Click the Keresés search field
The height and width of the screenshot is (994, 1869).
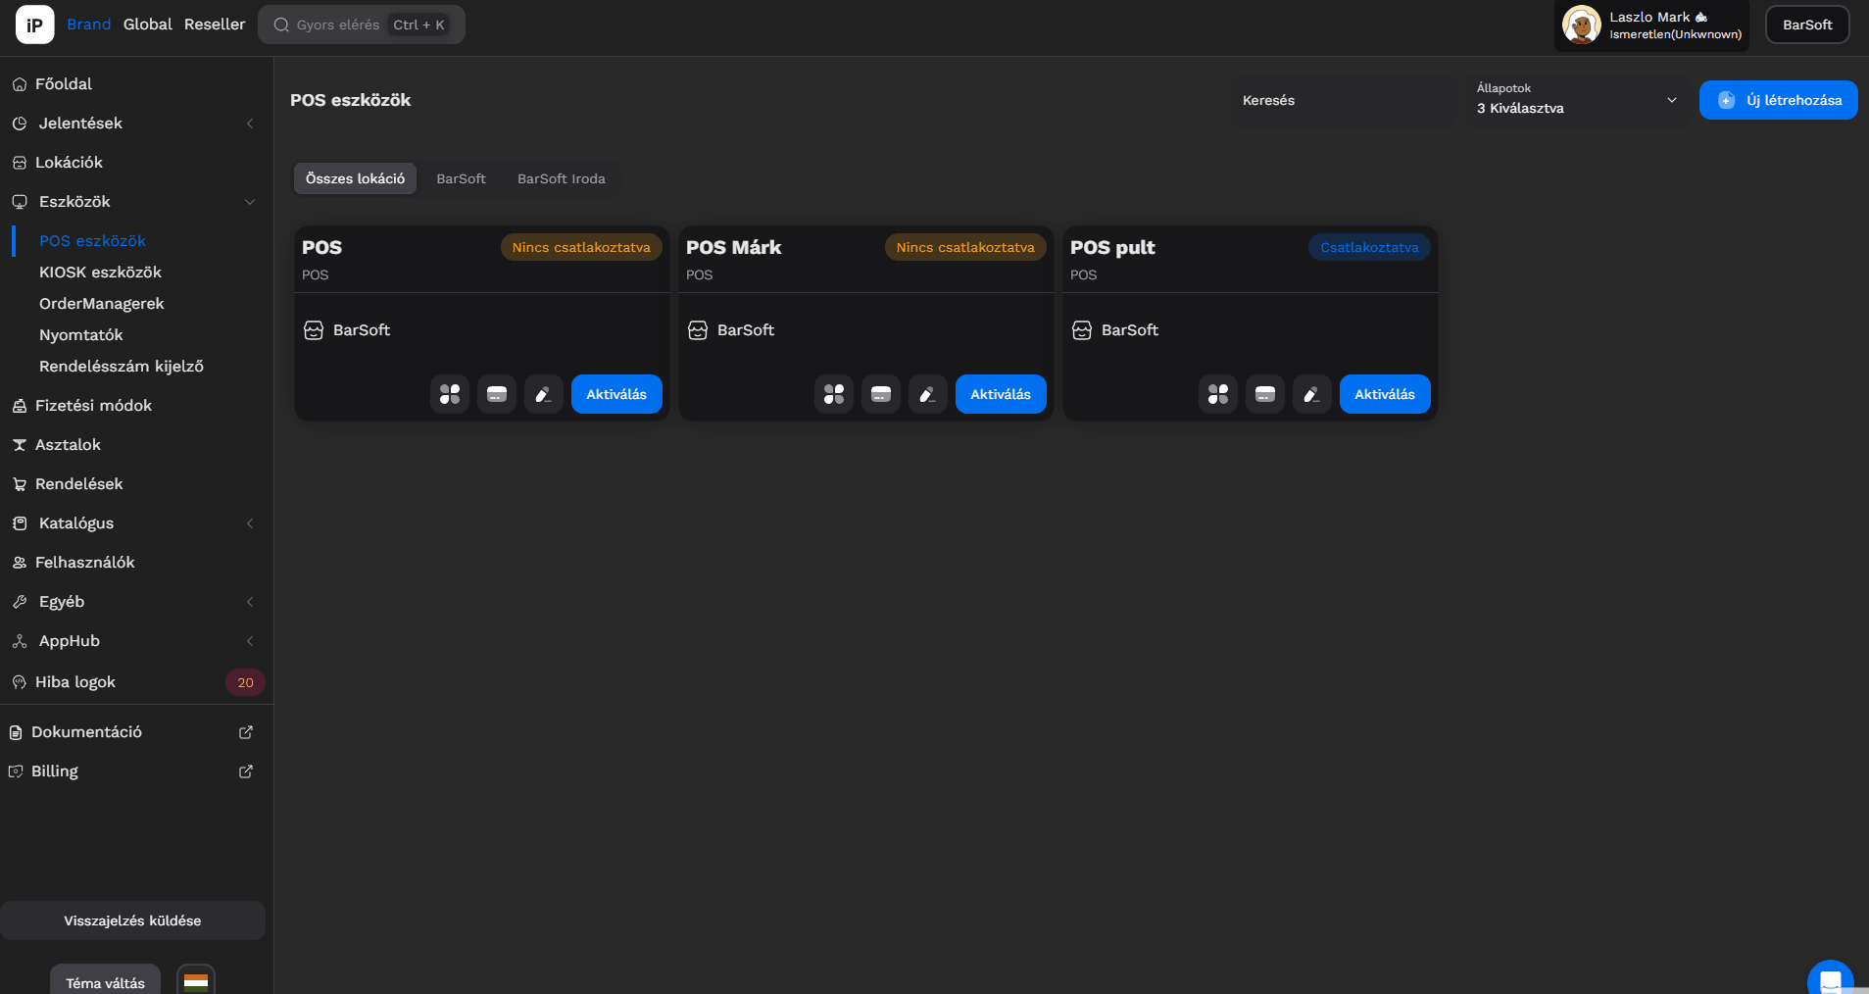tap(1343, 100)
